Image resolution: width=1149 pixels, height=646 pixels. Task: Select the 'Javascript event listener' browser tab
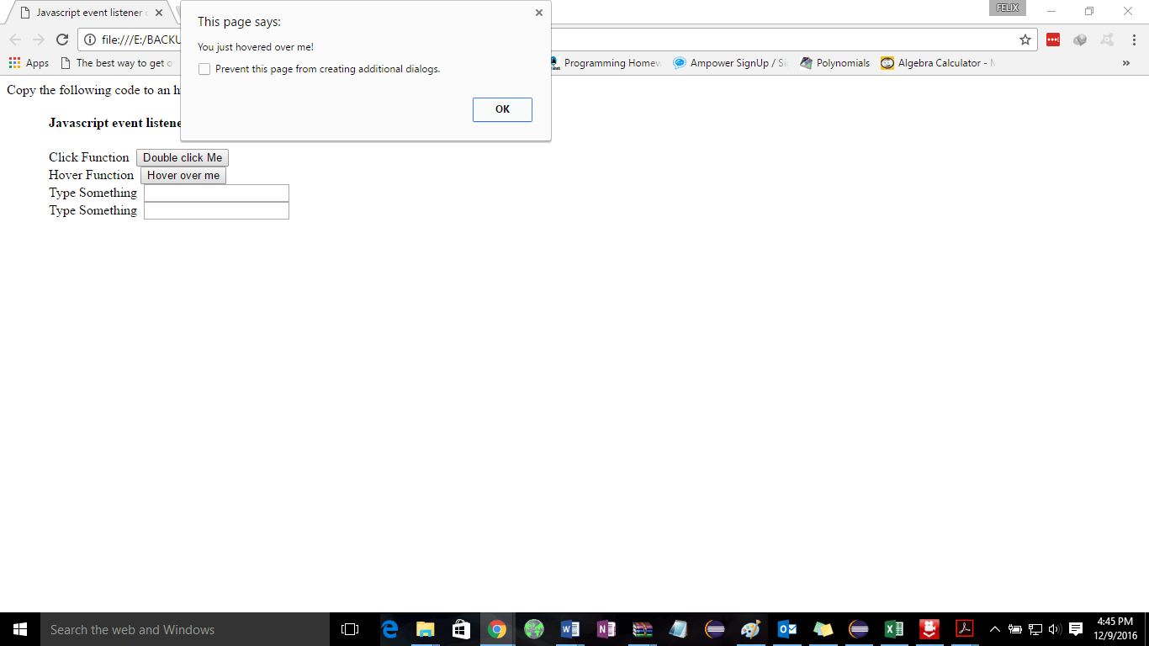(91, 13)
